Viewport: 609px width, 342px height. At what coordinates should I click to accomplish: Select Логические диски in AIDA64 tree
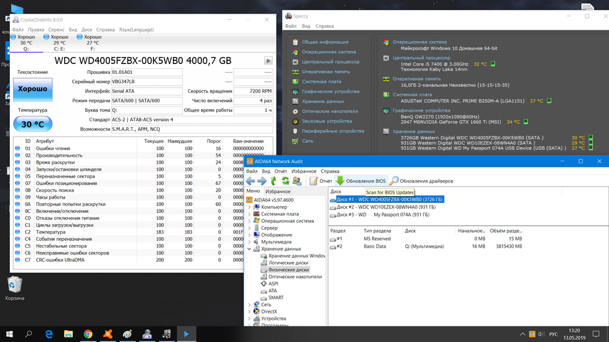(288, 263)
